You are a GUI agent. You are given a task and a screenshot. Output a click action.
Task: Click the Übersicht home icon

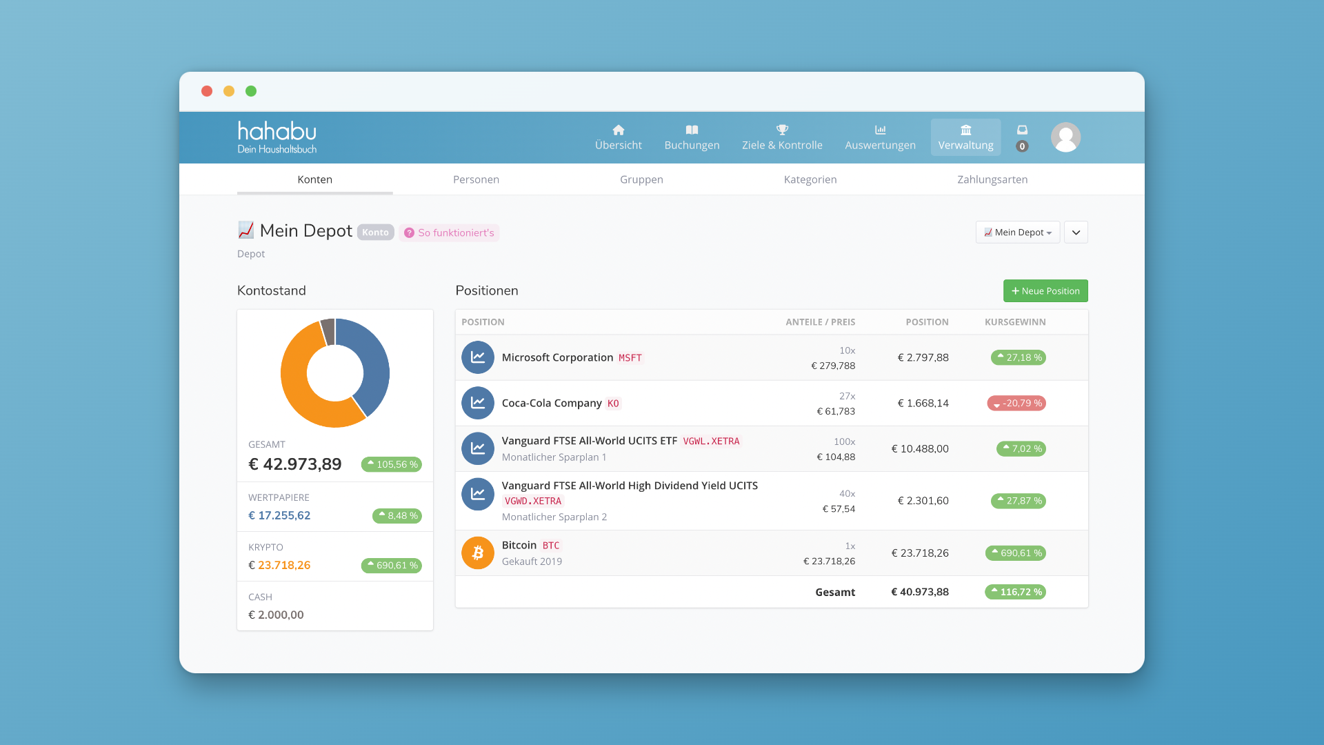coord(618,130)
